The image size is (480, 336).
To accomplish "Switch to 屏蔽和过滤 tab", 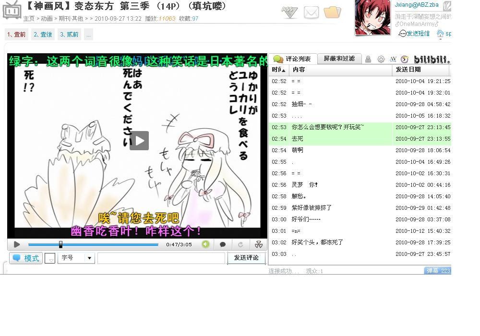I will click(x=339, y=59).
